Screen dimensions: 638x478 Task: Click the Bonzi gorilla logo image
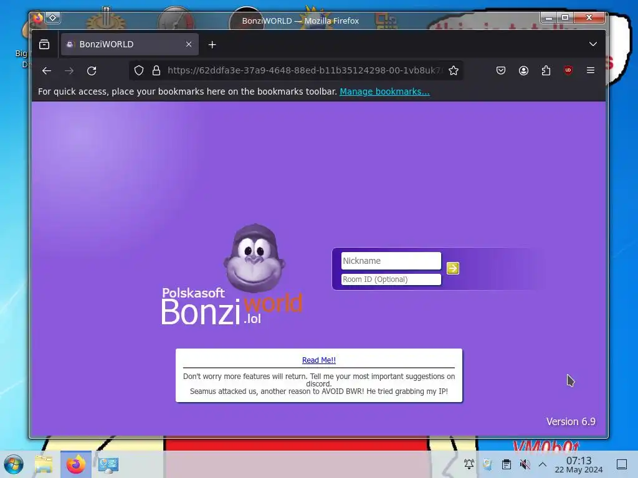click(x=254, y=258)
